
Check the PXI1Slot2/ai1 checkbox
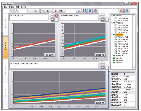[x=116, y=21]
